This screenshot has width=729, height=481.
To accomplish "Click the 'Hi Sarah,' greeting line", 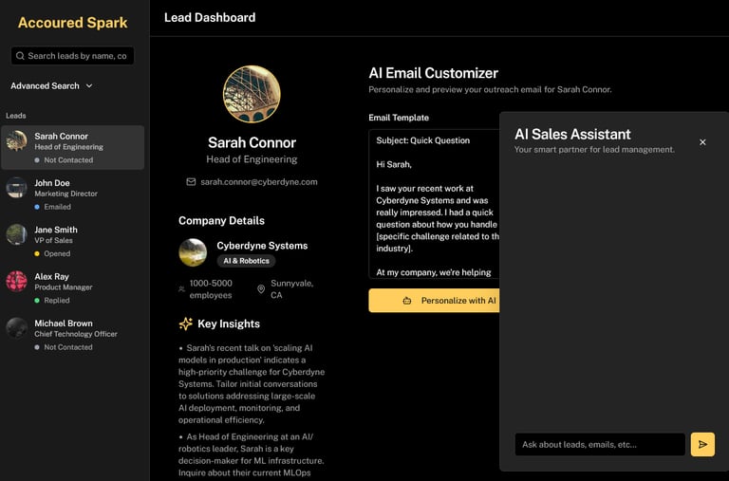I will [394, 164].
